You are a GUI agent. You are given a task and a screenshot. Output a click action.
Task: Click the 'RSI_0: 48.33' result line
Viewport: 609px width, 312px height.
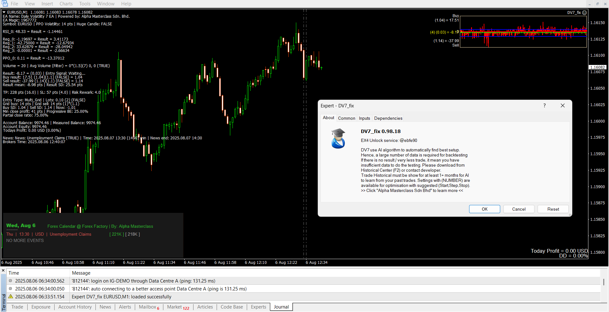point(33,32)
